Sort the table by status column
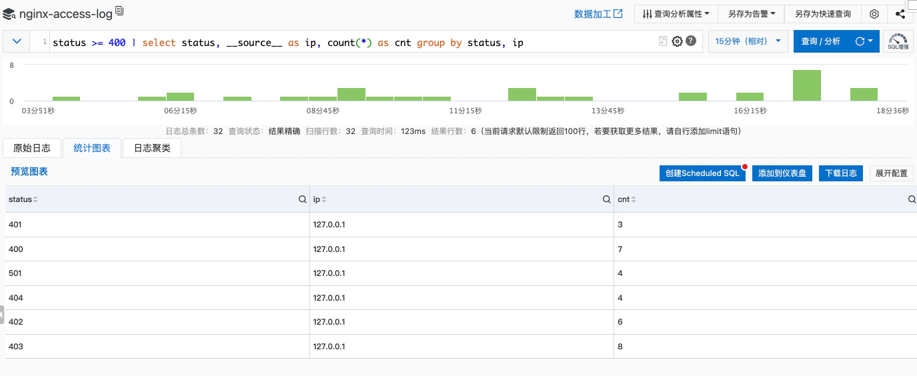This screenshot has height=376, width=917. 35,199
